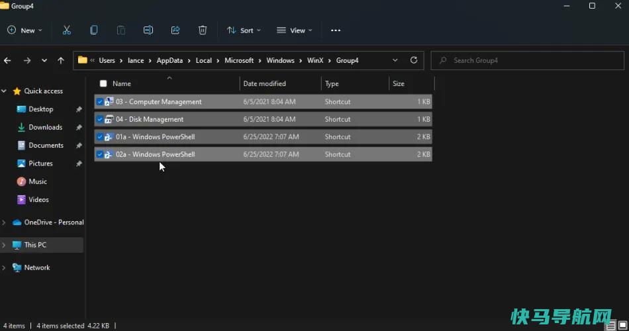The image size is (629, 331).
Task: Click the Music icon in sidebar
Action: [x=21, y=182]
